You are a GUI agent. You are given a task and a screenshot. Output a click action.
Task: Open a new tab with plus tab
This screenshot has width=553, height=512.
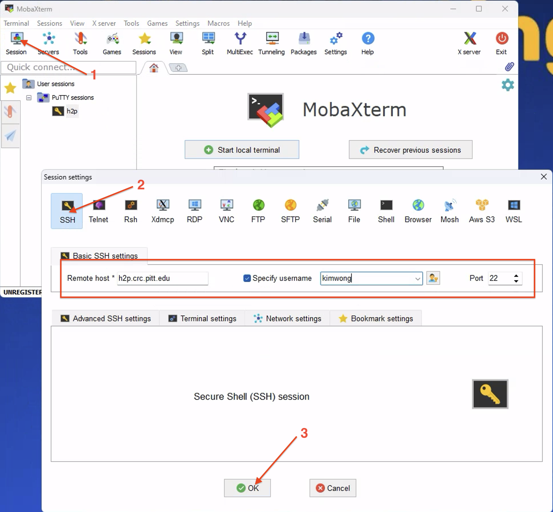[x=178, y=68]
